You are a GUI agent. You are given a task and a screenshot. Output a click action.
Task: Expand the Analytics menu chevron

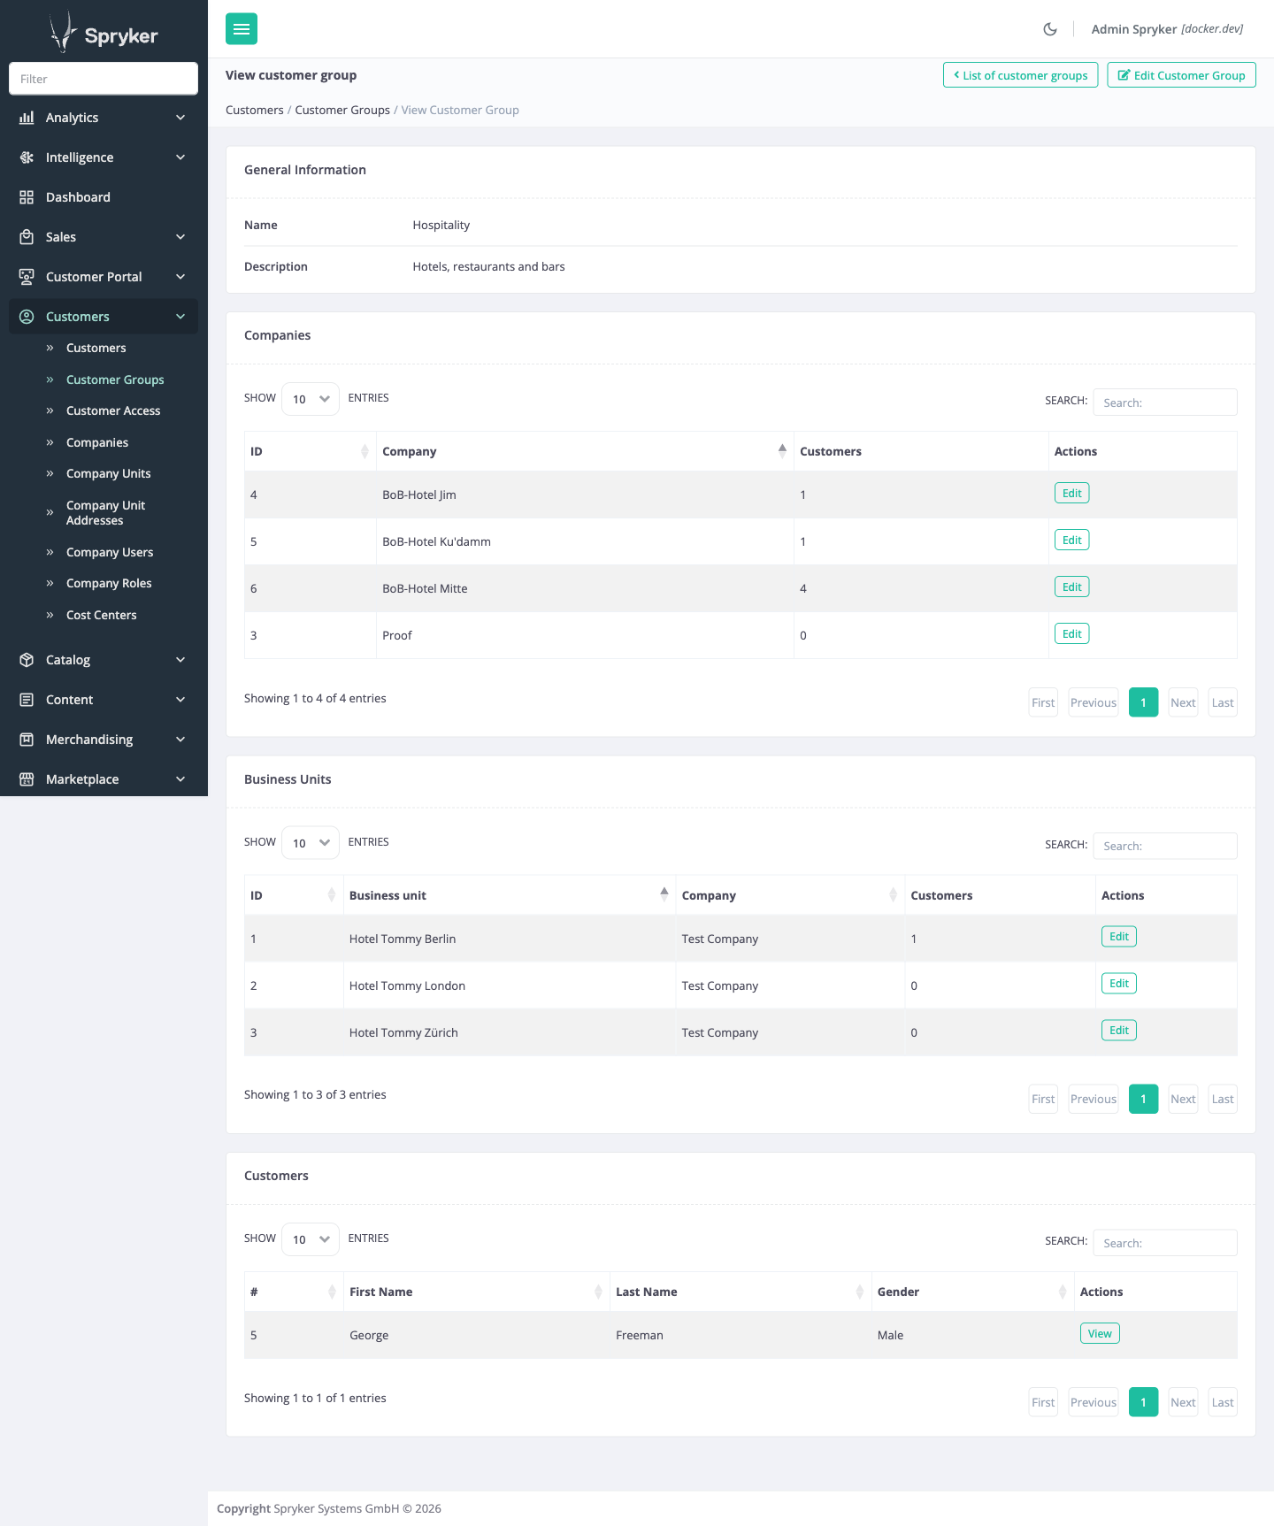pos(180,118)
